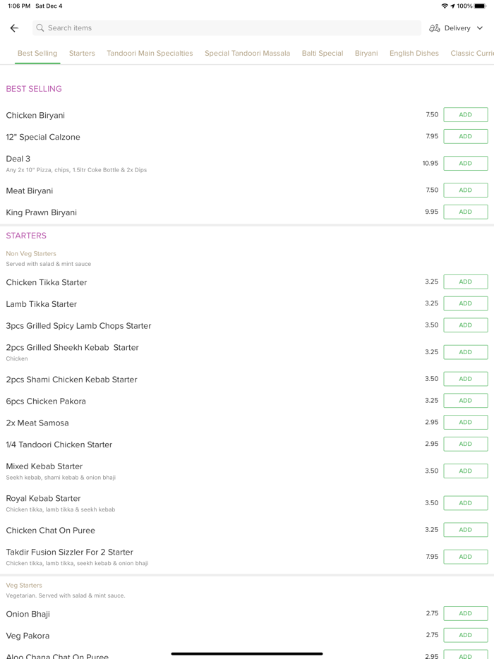Add the 2x Meat Samosa
Screen dimensions: 494x659
tap(465, 422)
